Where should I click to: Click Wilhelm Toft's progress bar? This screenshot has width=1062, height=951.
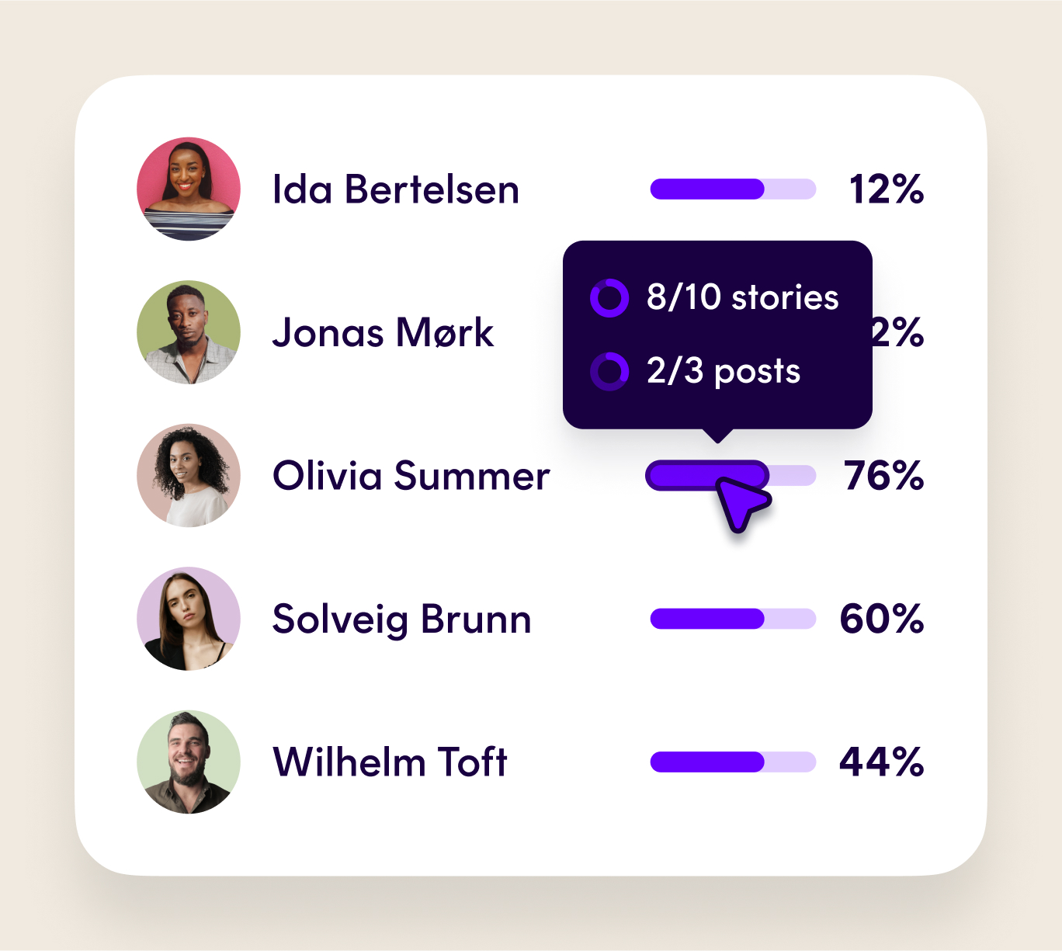point(733,762)
